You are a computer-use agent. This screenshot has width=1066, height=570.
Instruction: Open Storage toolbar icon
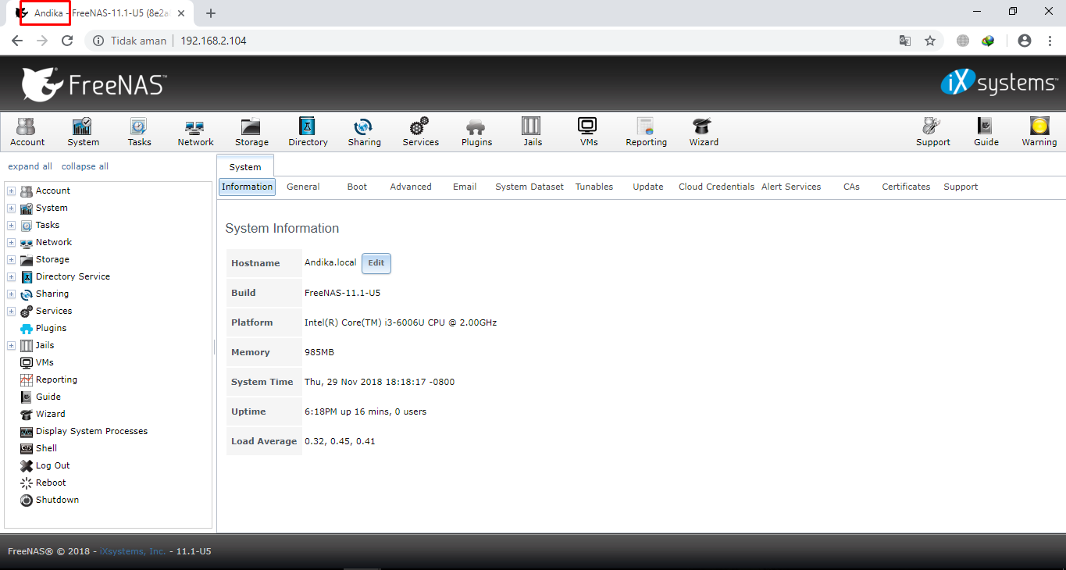pos(251,132)
